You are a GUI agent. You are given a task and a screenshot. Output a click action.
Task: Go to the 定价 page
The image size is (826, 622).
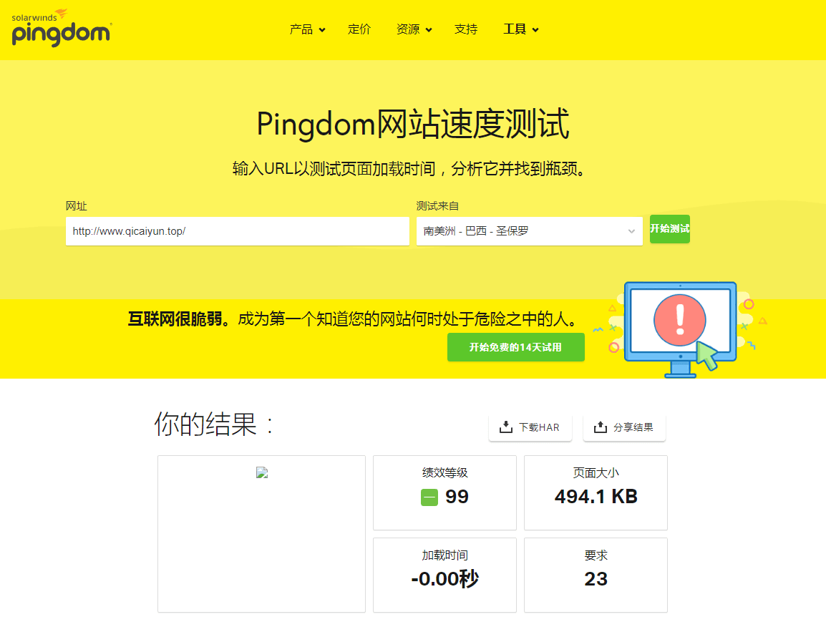[x=359, y=29]
